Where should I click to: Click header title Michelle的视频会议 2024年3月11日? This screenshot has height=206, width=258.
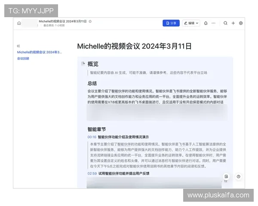(x=63, y=21)
